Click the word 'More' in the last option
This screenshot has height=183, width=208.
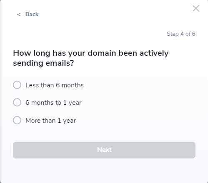33,121
